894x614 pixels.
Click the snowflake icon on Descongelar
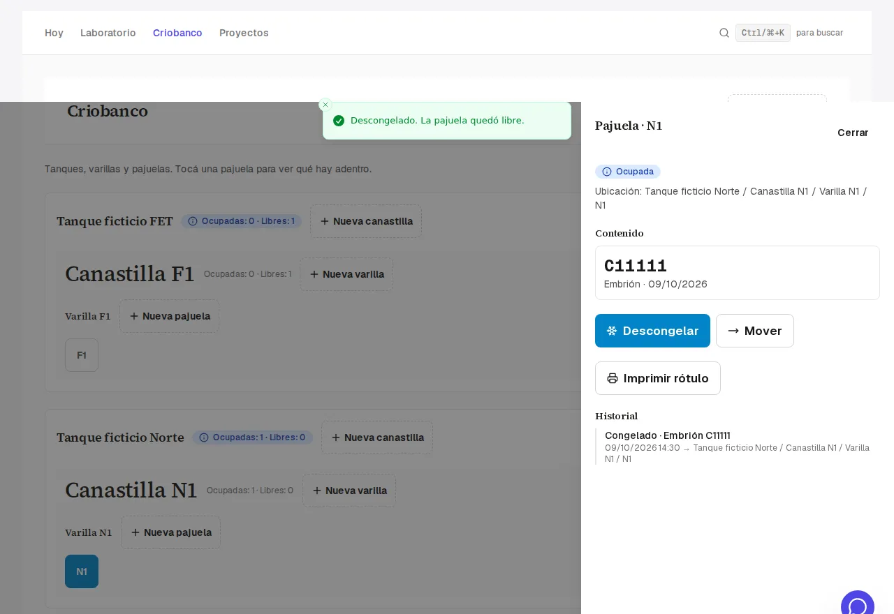(x=612, y=331)
